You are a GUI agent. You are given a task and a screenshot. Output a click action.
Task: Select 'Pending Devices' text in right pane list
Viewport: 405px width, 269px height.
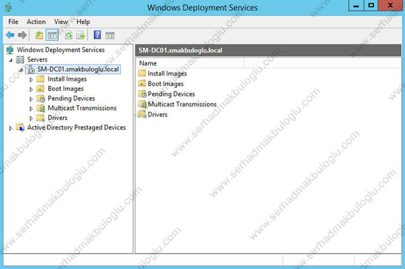pyautogui.click(x=171, y=94)
